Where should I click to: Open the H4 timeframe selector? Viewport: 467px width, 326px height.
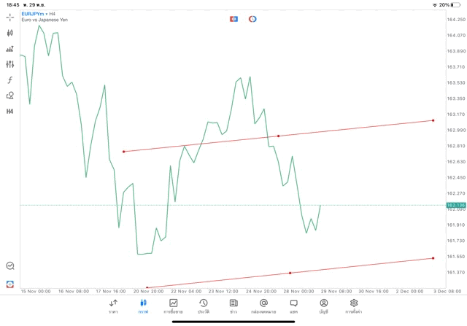coord(9,112)
